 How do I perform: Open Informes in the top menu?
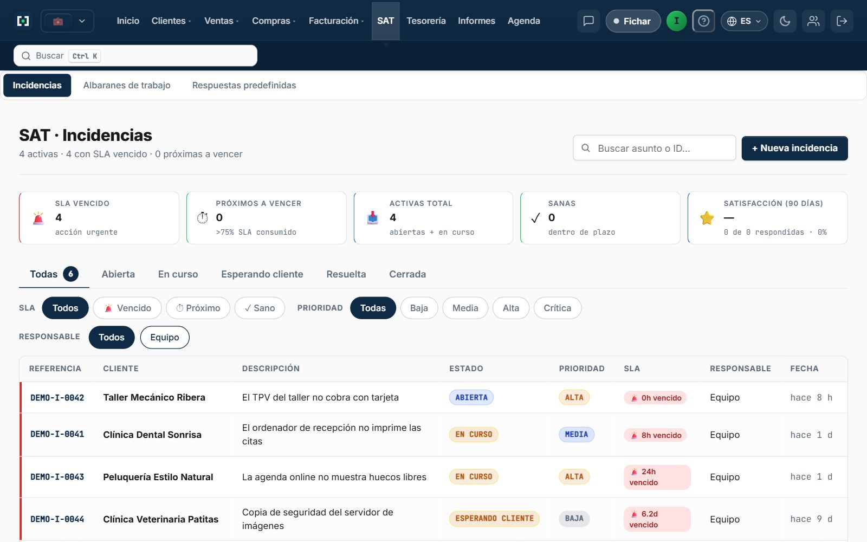tap(476, 21)
